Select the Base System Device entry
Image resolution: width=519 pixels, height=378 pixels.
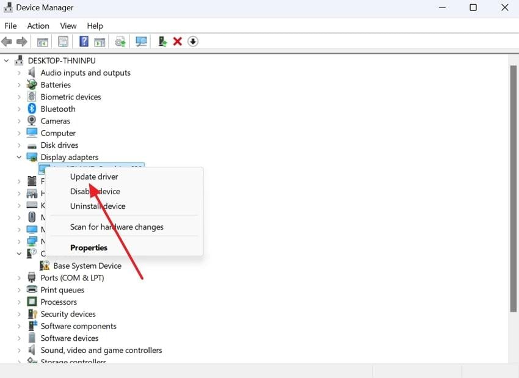coord(87,265)
